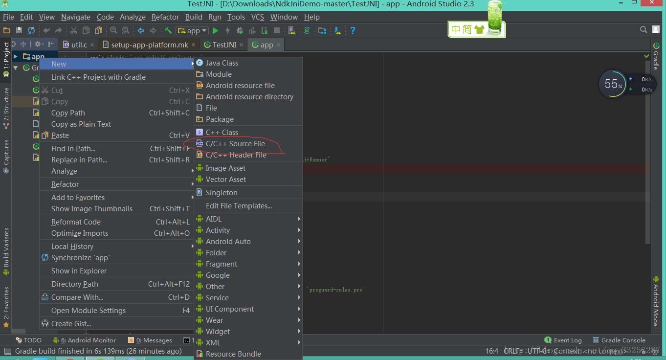Start debugging with the bug icon
This screenshot has width=666, height=360.
coord(240,30)
